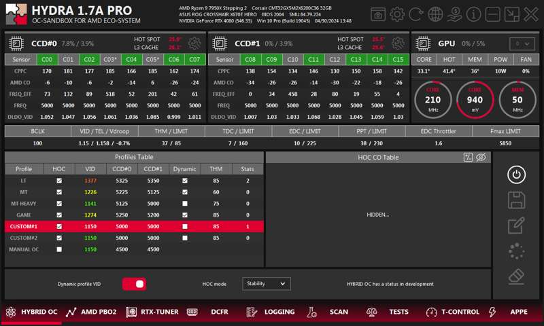Enable HOC checkbox for MANUAL OC profile
Viewport: 544px width, 326px height.
pyautogui.click(x=59, y=249)
